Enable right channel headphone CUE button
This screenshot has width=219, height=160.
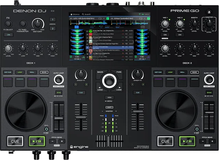138,93
